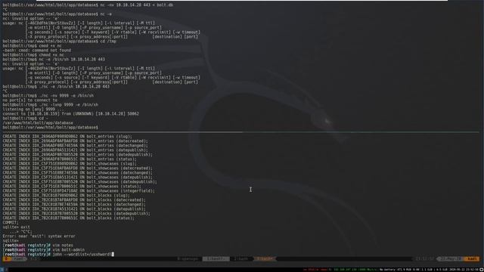Click the orange kali hostname badge

click(472, 258)
